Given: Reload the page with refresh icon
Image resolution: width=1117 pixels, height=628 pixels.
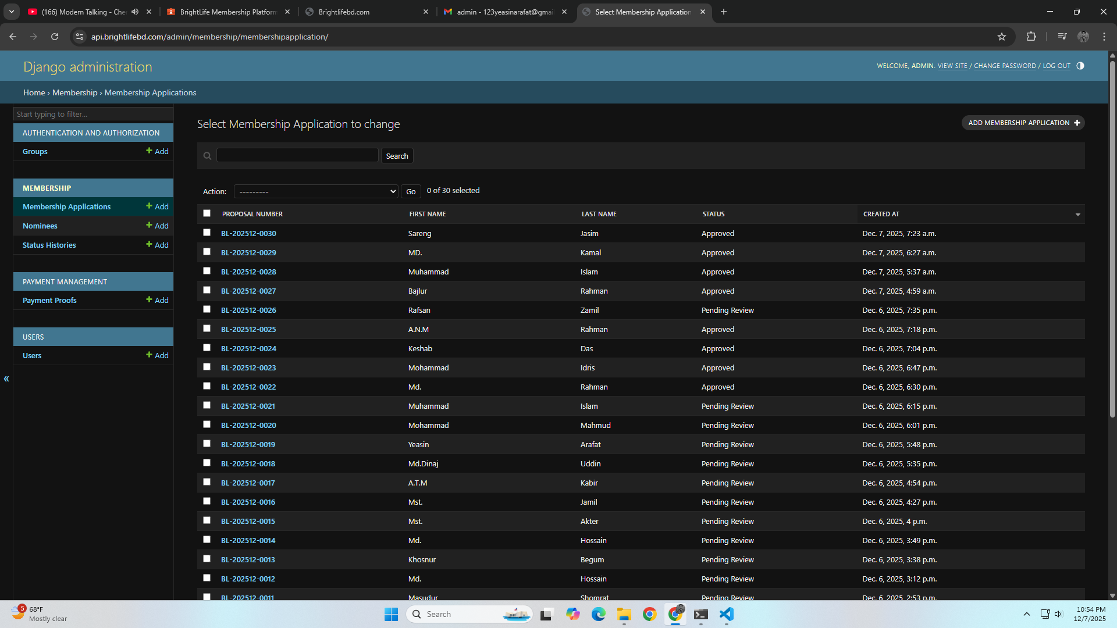Looking at the screenshot, I should tap(55, 37).
